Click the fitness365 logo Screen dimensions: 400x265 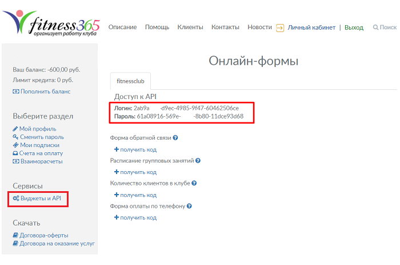click(x=51, y=23)
